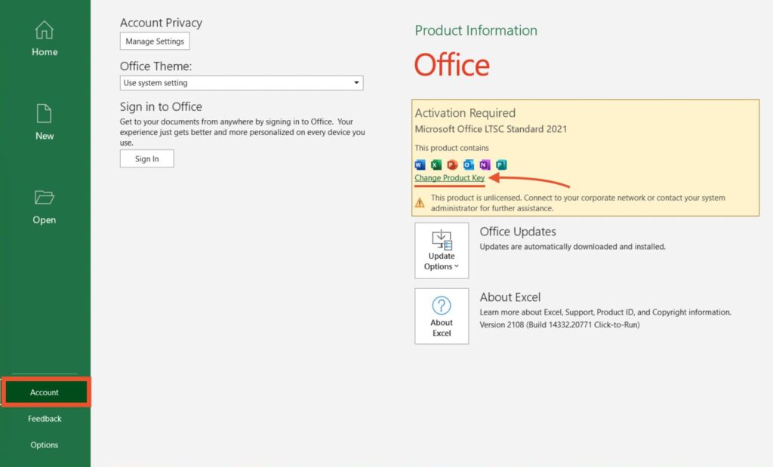Click Open folder in sidebar
Viewport: 773px width, 467px height.
coord(45,207)
